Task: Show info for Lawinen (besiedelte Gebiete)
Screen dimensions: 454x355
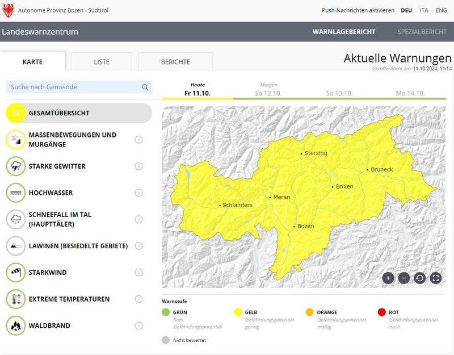Action: 138,246
